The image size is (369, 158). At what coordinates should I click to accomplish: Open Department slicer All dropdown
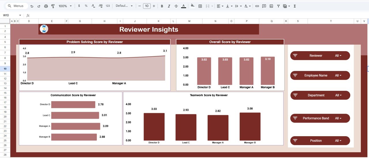point(338,95)
